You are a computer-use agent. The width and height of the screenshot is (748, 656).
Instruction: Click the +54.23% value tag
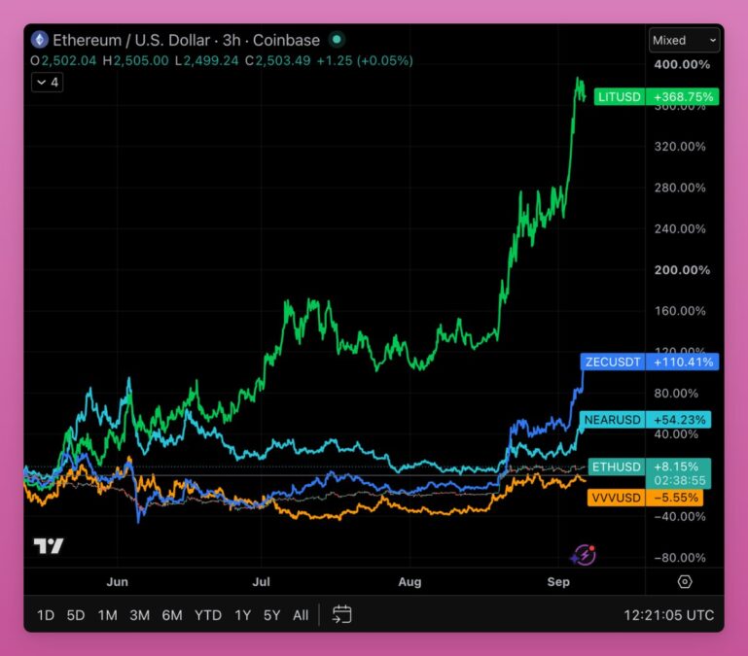pyautogui.click(x=679, y=420)
